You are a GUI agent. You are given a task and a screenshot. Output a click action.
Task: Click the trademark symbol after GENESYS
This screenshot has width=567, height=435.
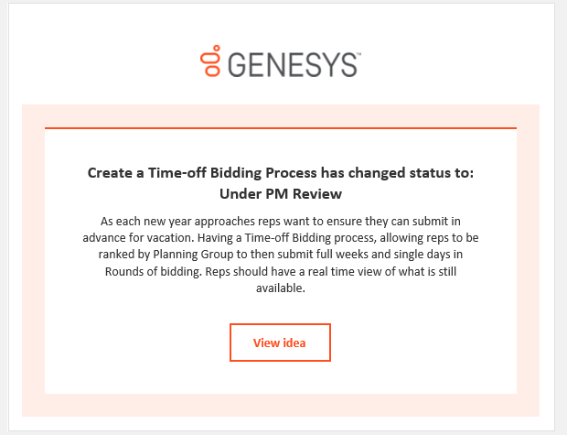click(x=358, y=54)
